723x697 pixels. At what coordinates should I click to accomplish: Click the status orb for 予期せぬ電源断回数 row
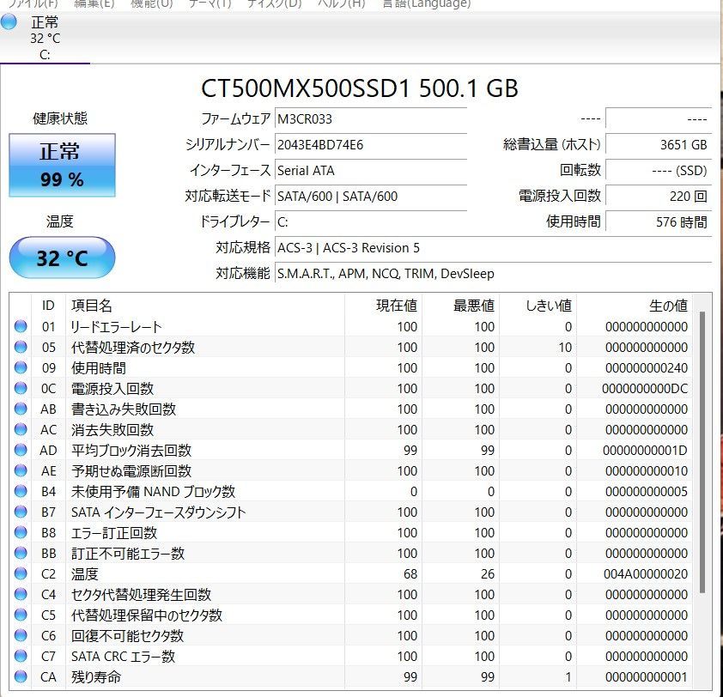tap(21, 470)
